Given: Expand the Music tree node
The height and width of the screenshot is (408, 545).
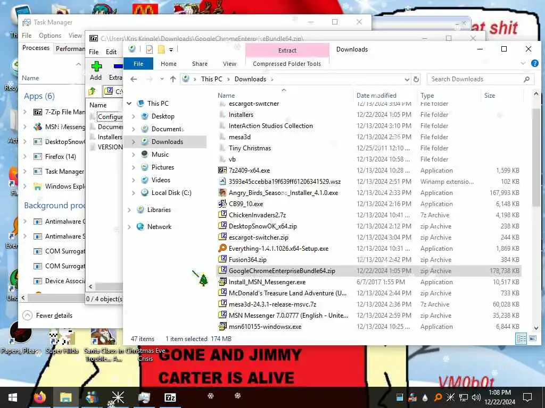Looking at the screenshot, I should tap(134, 155).
